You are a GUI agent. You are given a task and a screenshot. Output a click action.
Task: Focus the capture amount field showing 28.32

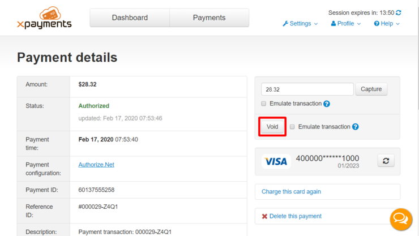coord(307,89)
